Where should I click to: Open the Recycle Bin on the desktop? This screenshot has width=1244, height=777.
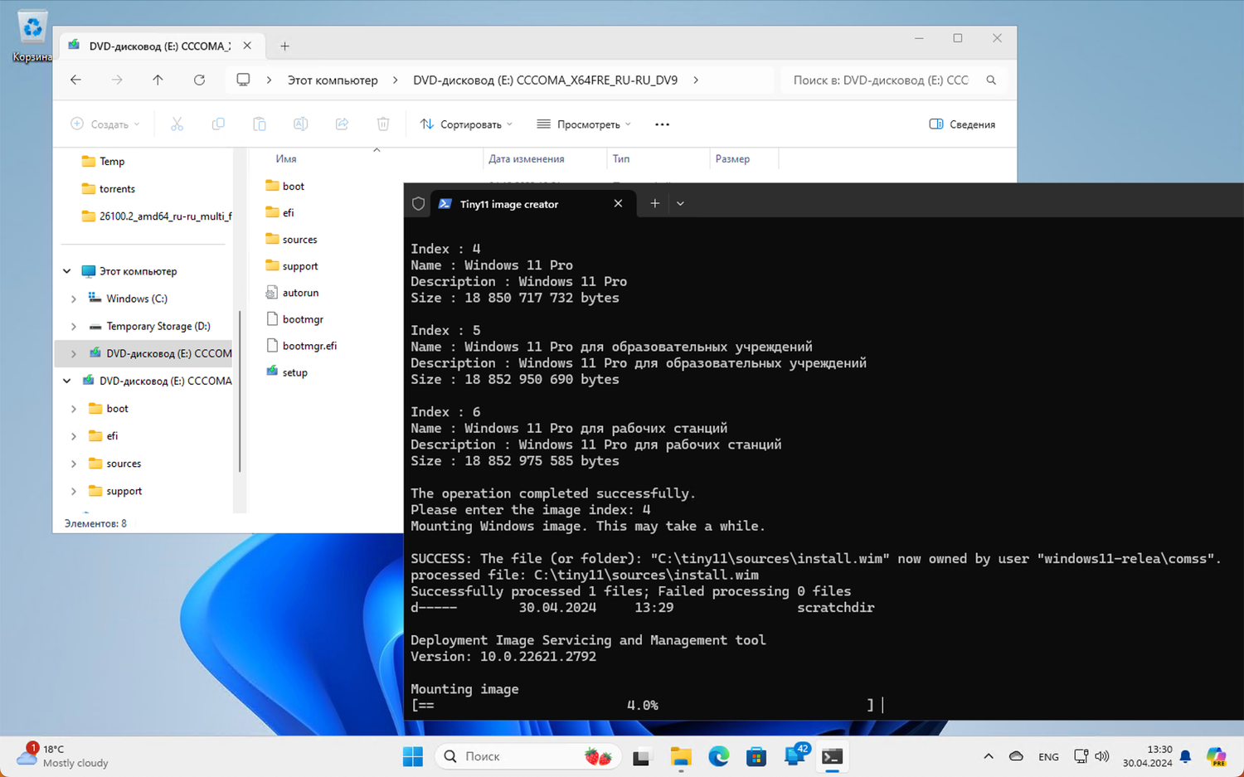[32, 36]
